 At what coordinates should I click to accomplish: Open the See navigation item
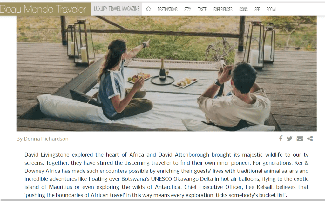tap(257, 9)
